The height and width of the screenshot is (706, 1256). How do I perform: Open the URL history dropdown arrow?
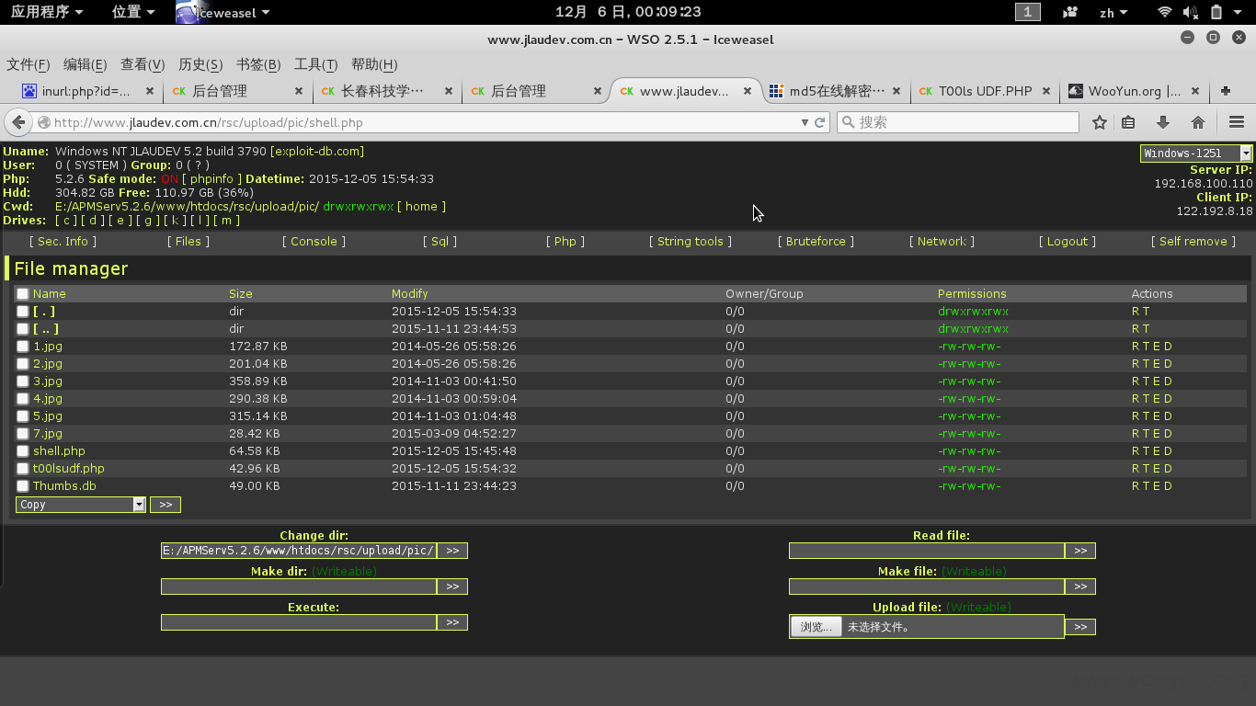[805, 122]
